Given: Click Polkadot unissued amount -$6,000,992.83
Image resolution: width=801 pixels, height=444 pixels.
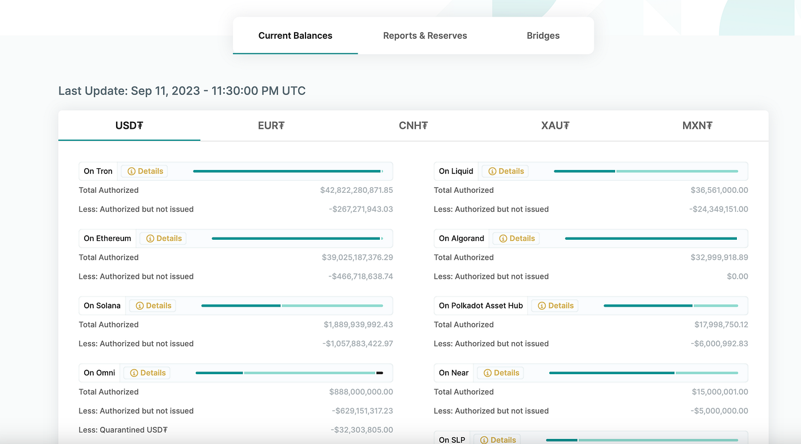Looking at the screenshot, I should coord(719,344).
